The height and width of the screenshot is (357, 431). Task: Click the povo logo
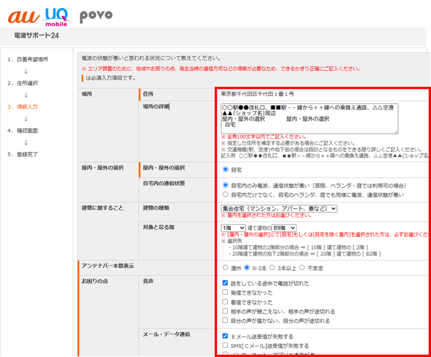pyautogui.click(x=96, y=16)
